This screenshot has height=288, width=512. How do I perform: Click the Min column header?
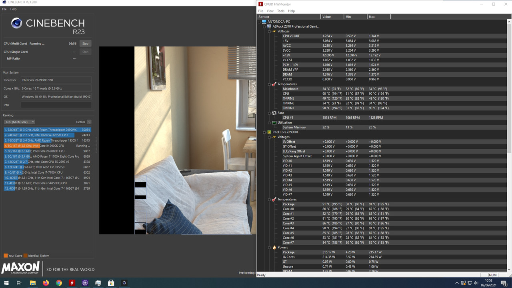[x=356, y=17]
